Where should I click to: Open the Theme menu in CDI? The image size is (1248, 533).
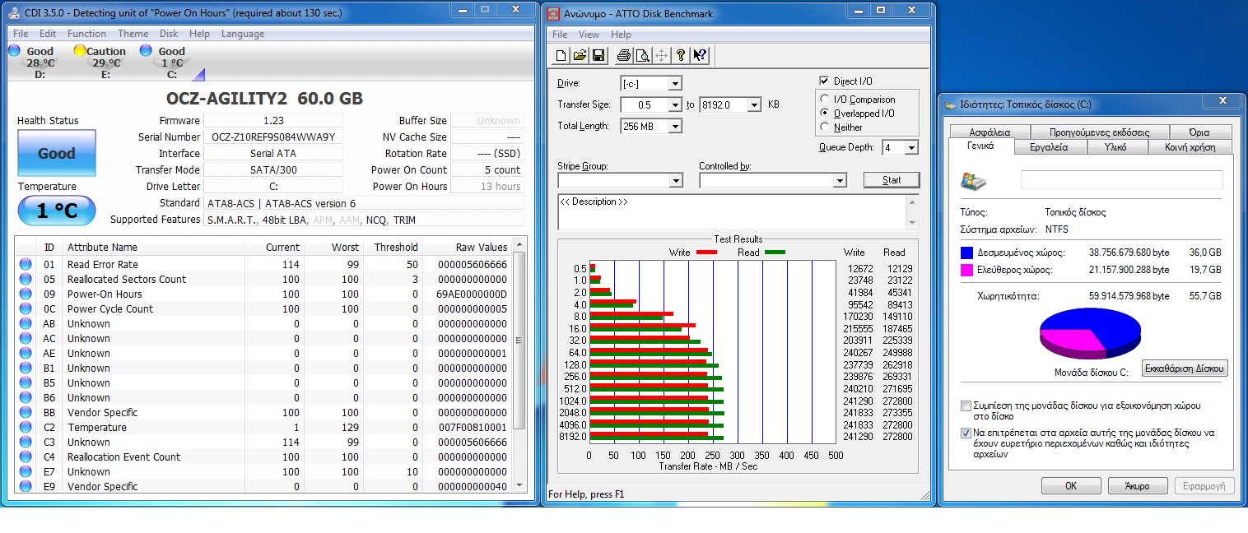(133, 34)
